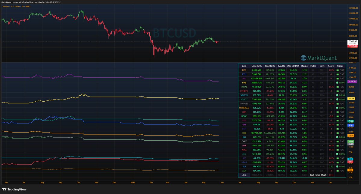This screenshot has height=194, width=361.
Task: Click the Bitcoin / U.S. Dollar chart title
Action: click(x=17, y=6)
